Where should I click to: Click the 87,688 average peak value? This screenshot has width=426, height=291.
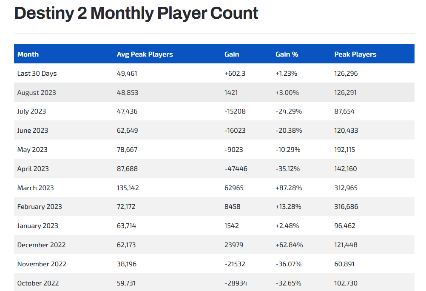(127, 168)
